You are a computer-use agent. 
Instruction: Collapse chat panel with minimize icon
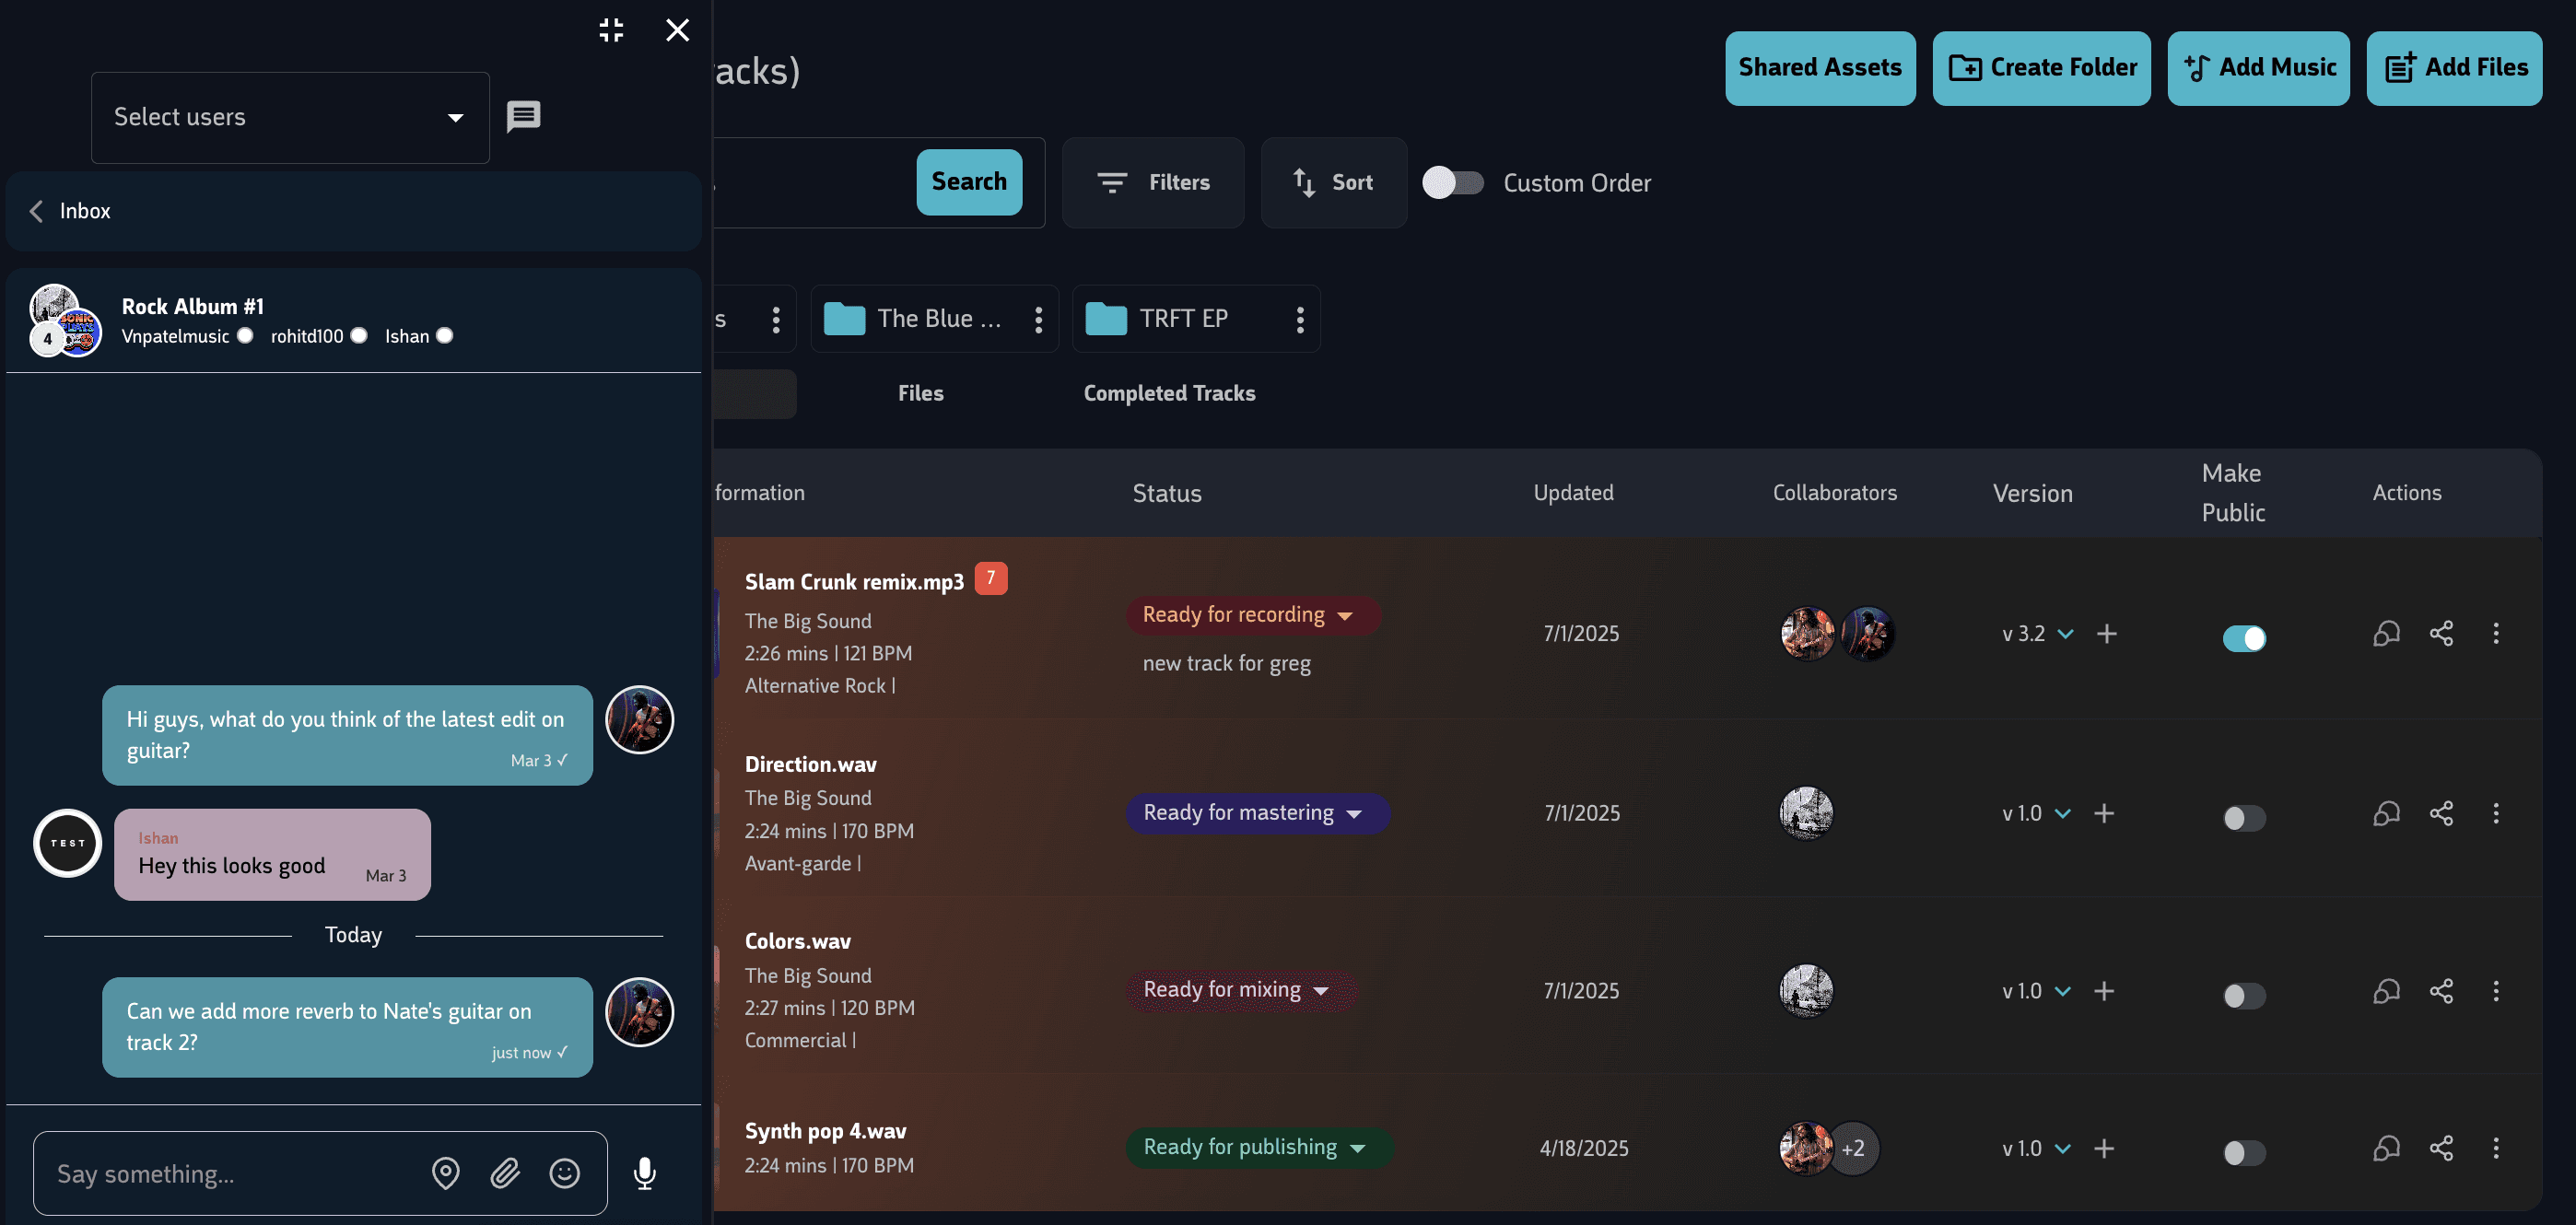(x=611, y=30)
